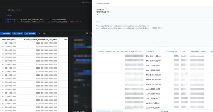213x112 pixels.
Task: Open the No Database selected selector
Action: click(14, 10)
